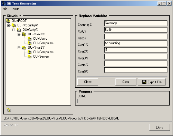
Task: Select the OU=ROOT tree item
Action: (x=19, y=21)
